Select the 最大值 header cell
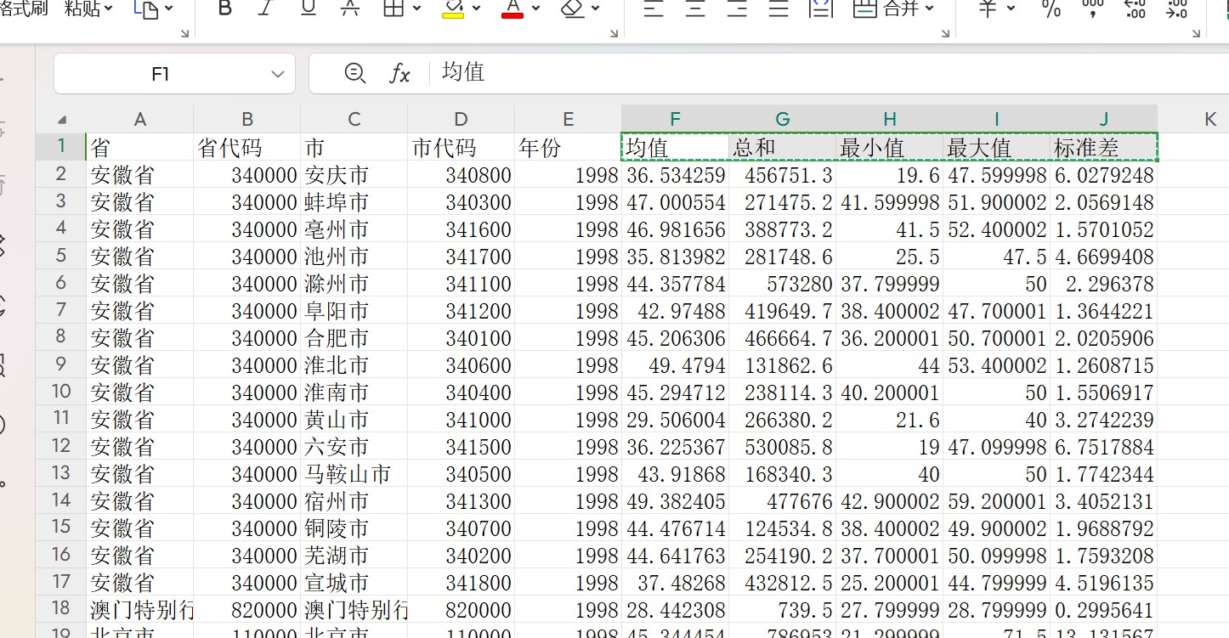Screen dimensions: 1229x638 [996, 147]
